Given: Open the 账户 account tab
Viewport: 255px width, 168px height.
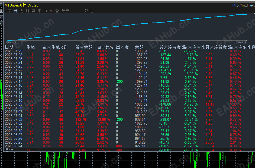Looking at the screenshot, I should [x=65, y=11].
